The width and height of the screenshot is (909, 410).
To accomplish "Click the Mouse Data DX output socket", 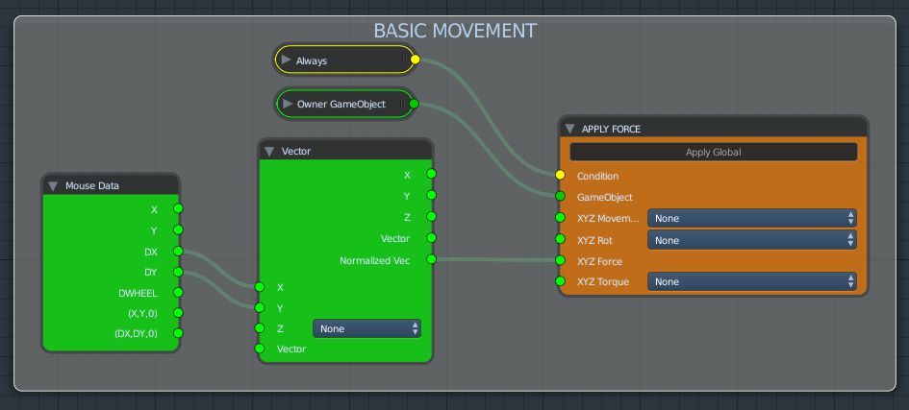I will [178, 251].
